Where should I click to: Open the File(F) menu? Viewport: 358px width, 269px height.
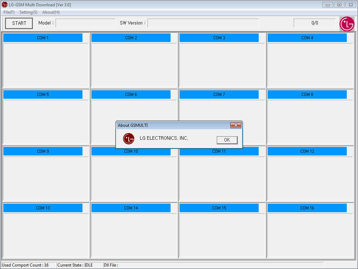pos(9,12)
